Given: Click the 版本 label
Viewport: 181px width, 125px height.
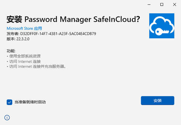Looking at the screenshot, I should click(10, 39).
